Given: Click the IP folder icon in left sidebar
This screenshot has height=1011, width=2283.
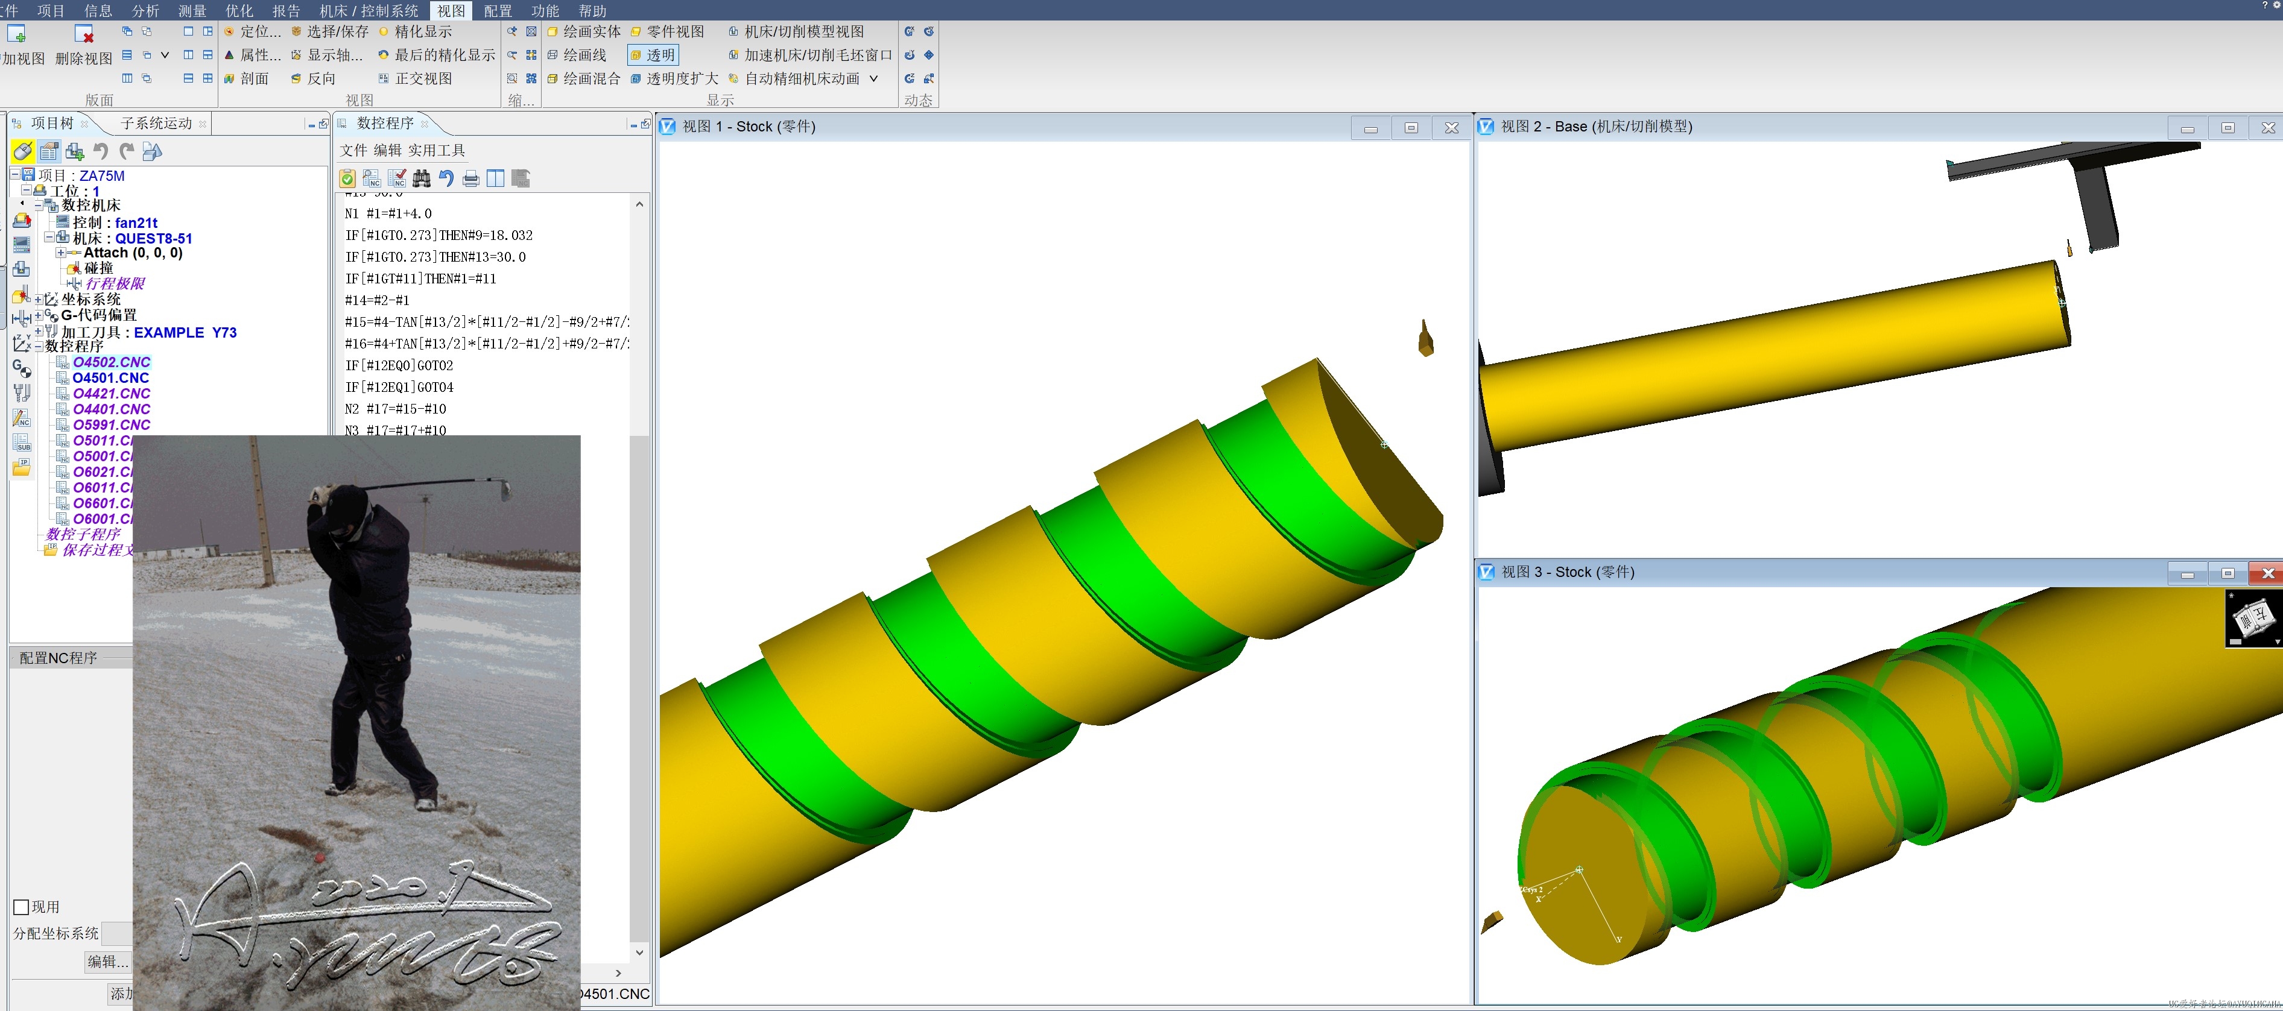Looking at the screenshot, I should (22, 467).
